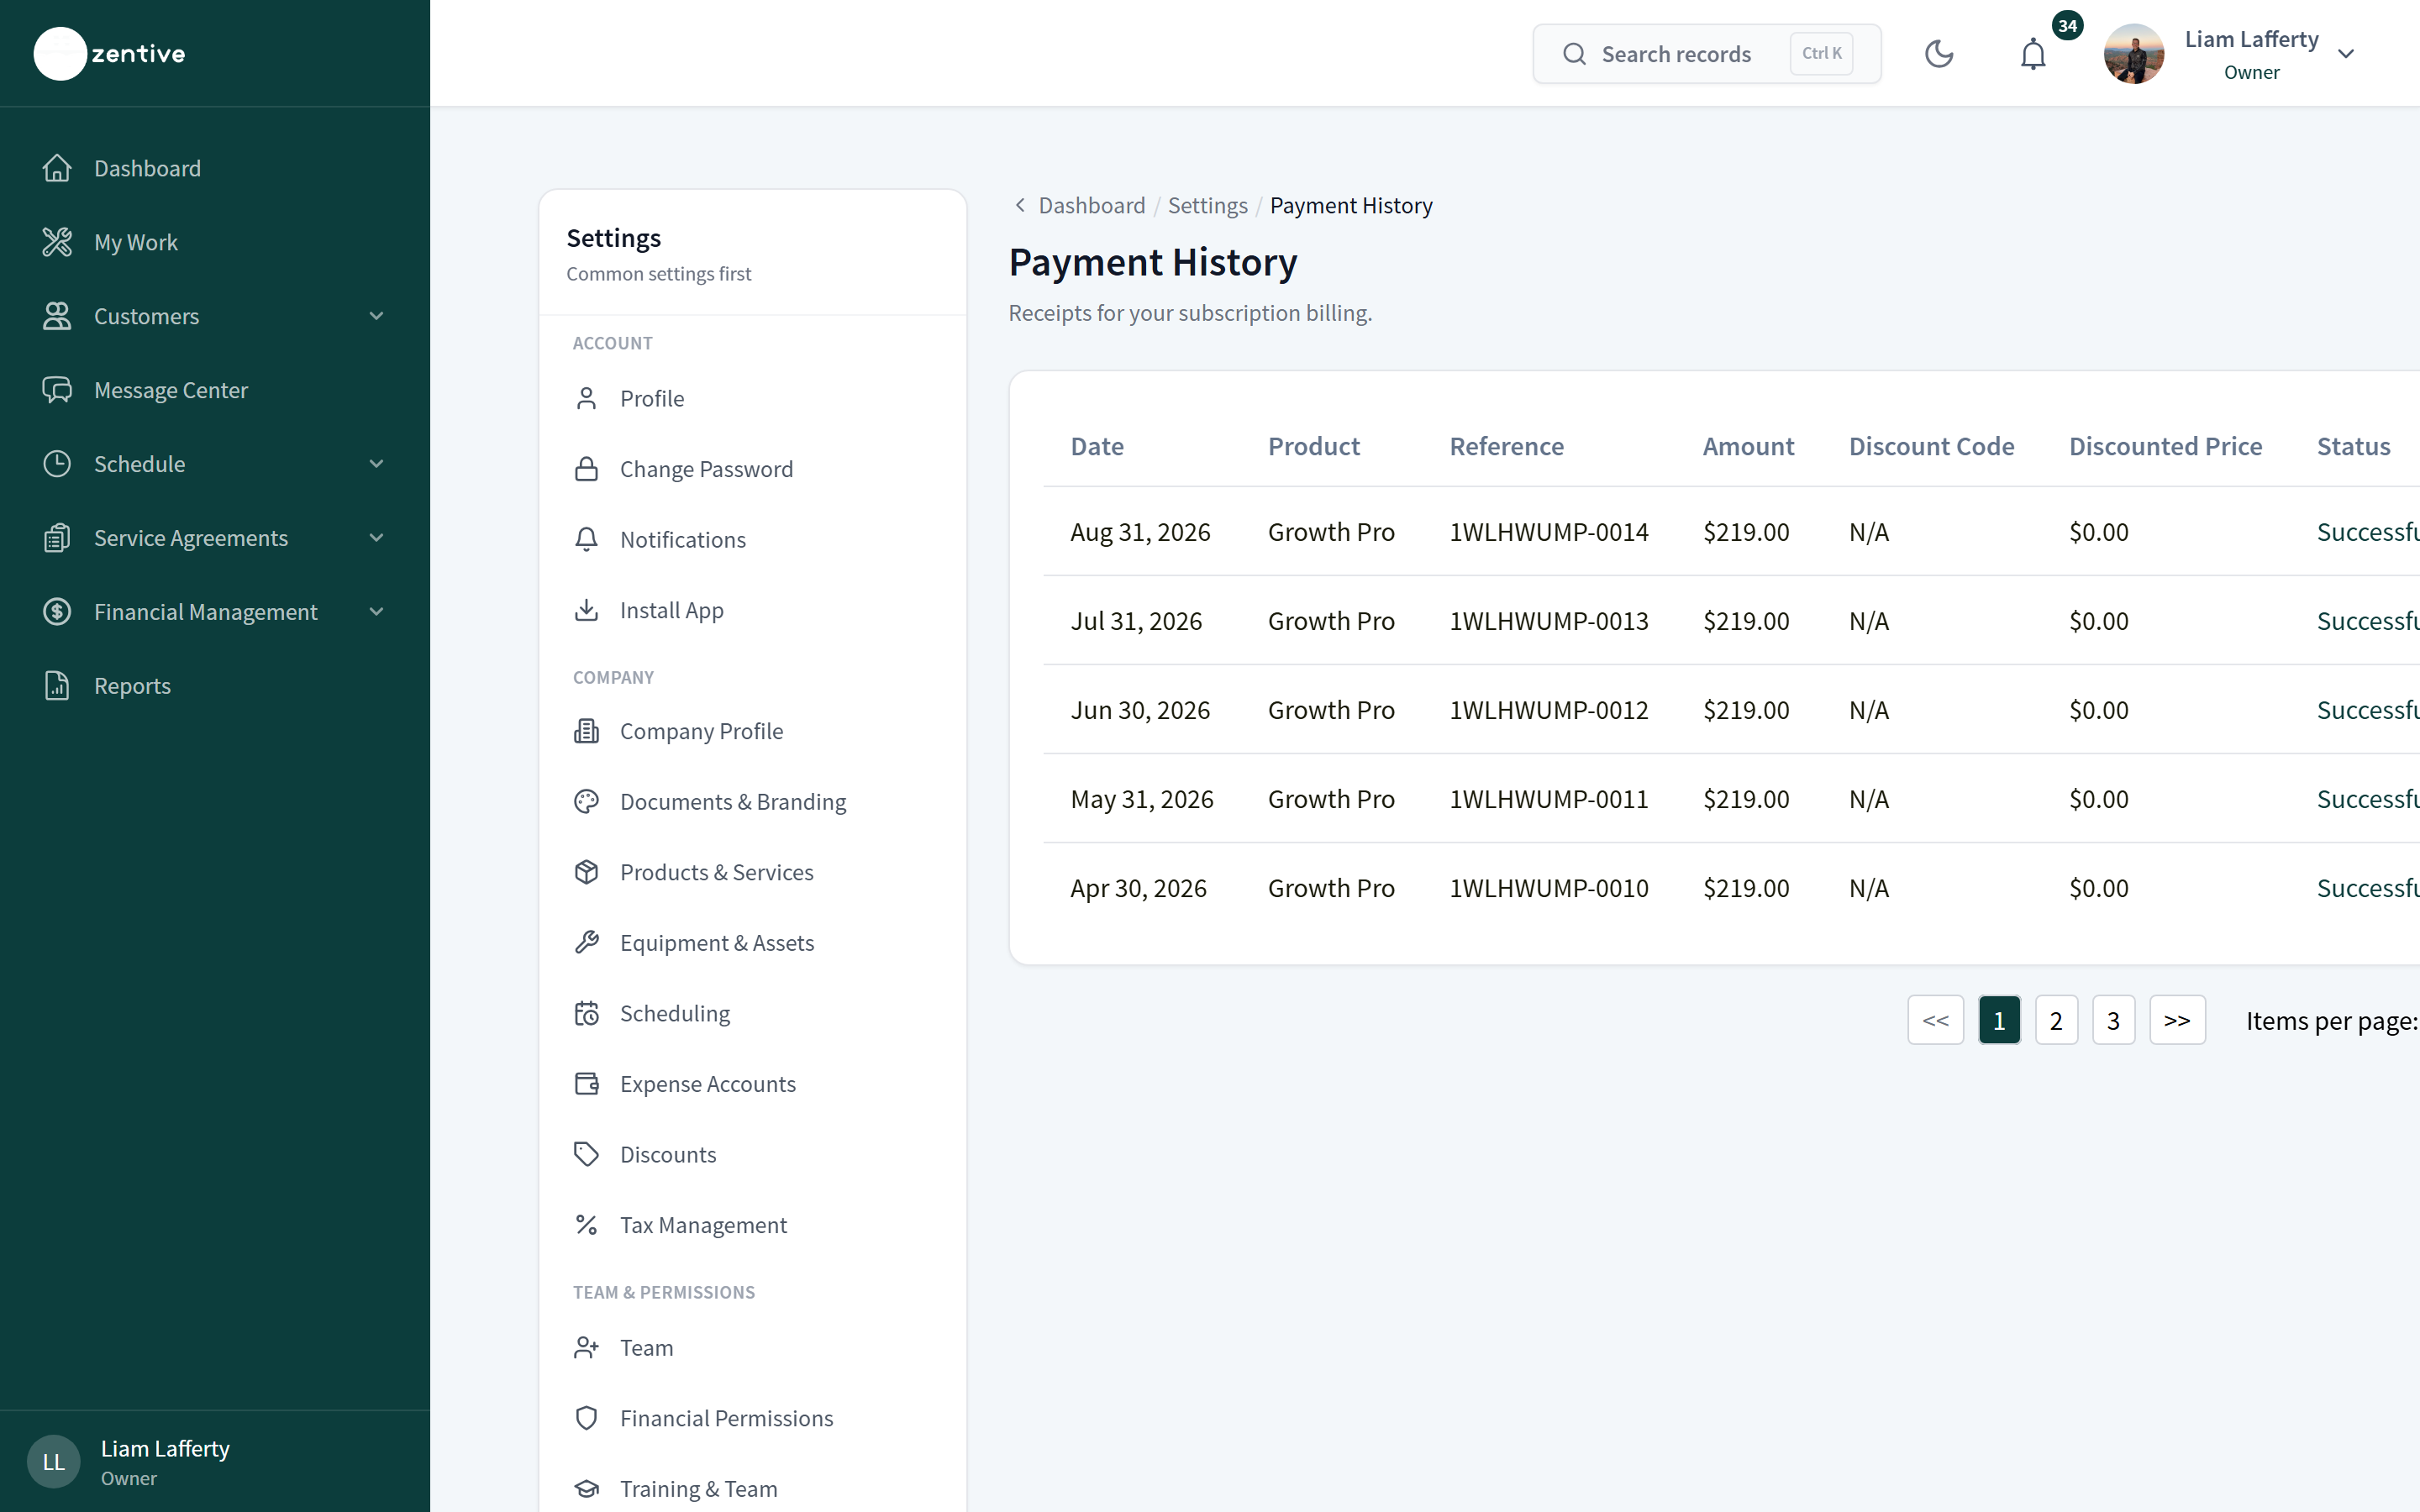Open notifications bell with 34 badge

2034,54
